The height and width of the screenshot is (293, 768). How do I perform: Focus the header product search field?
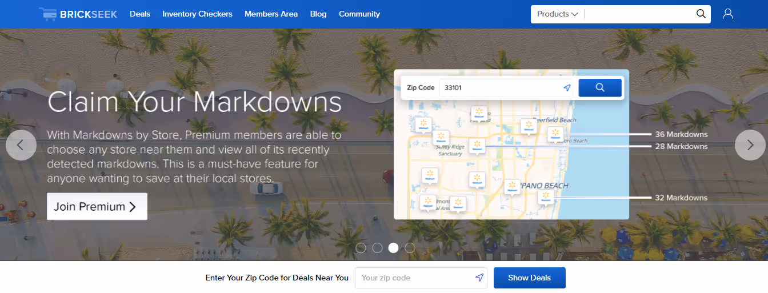pos(639,14)
